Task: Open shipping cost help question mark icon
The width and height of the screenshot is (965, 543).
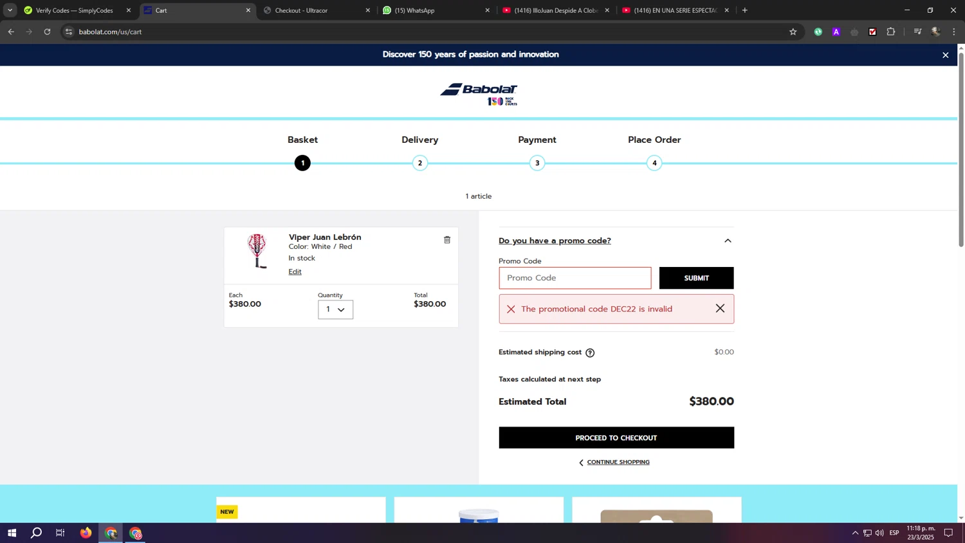Action: coord(590,353)
